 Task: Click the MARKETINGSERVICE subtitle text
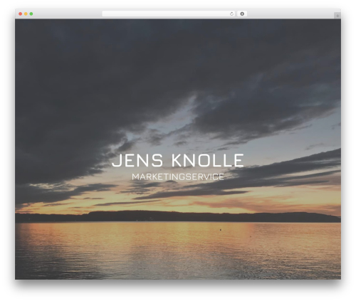pos(178,176)
